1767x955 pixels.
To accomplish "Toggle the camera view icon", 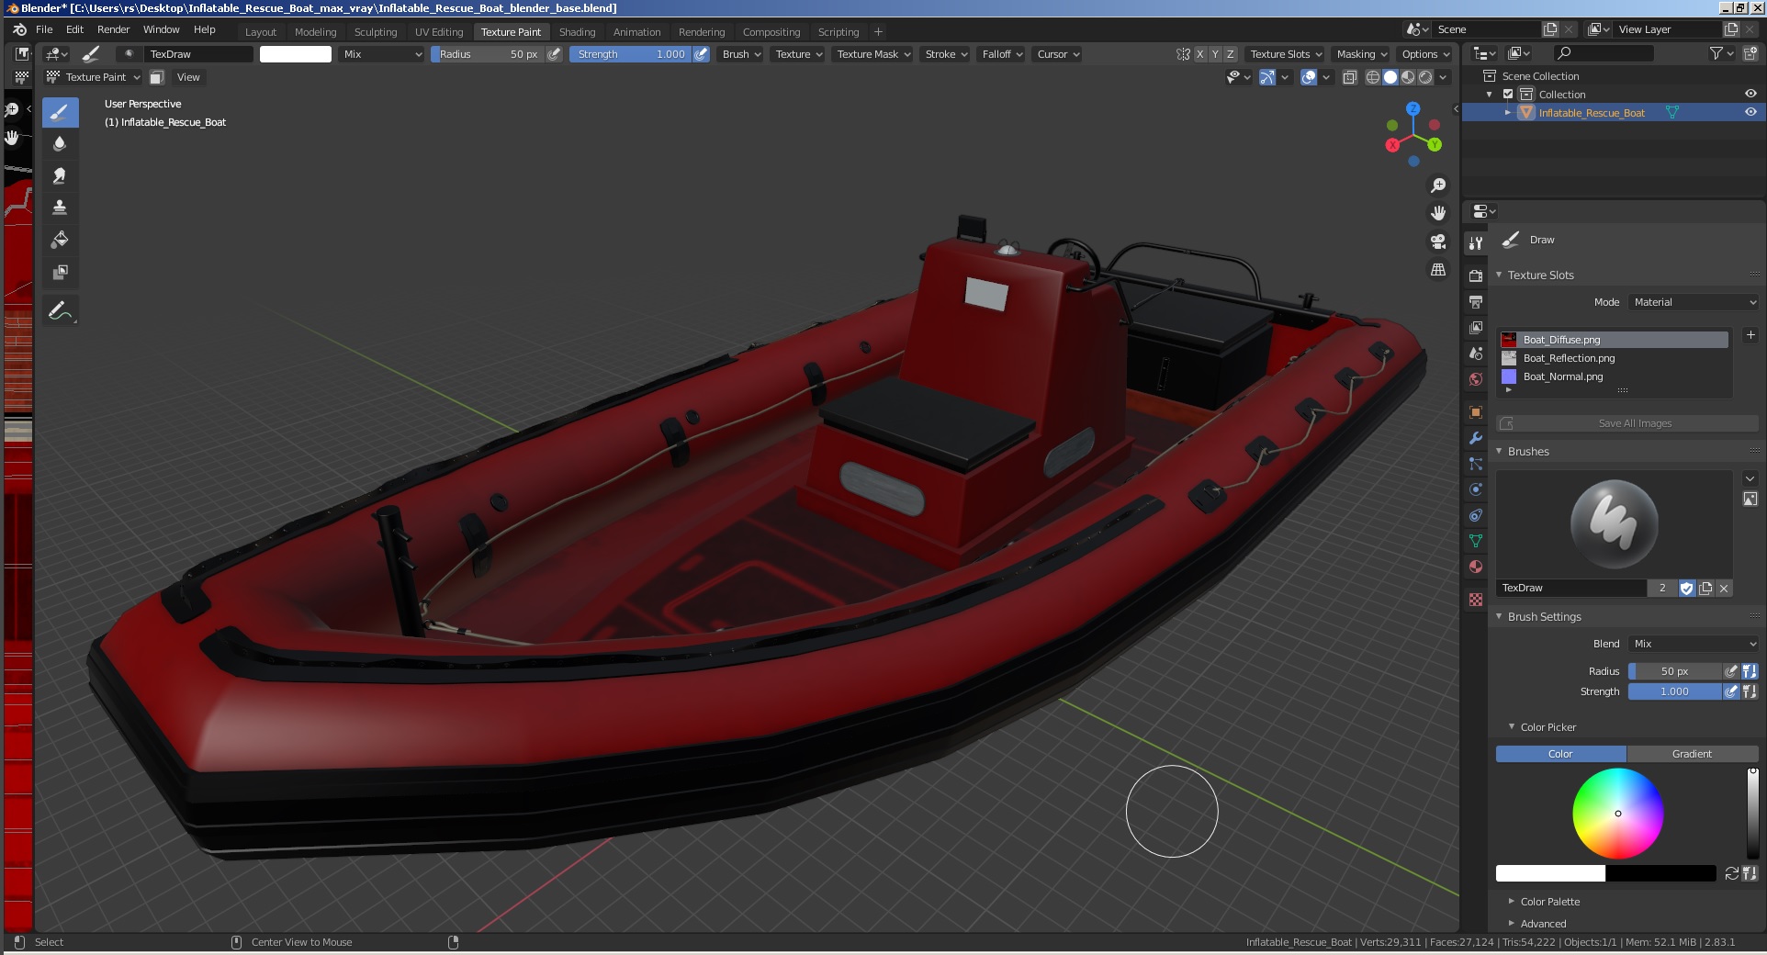I will (x=1438, y=242).
